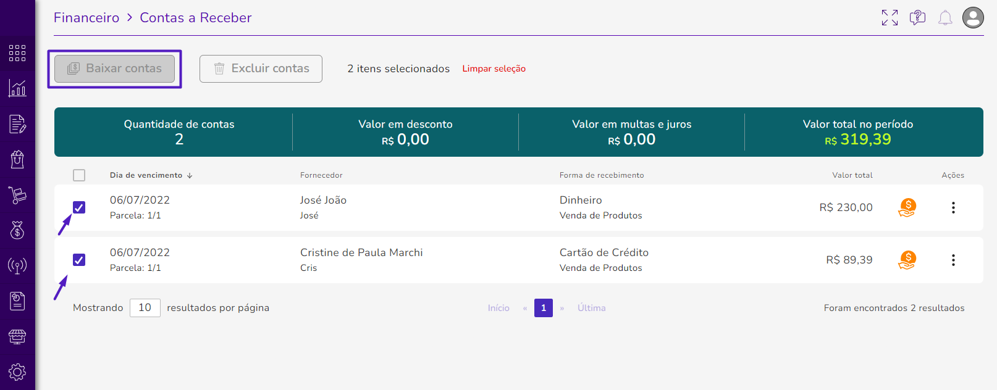Open the shopping bag sidebar icon
Screen dimensions: 997x390
tap(17, 159)
